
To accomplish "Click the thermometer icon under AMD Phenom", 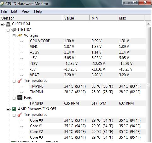I will (x=20, y=115).
